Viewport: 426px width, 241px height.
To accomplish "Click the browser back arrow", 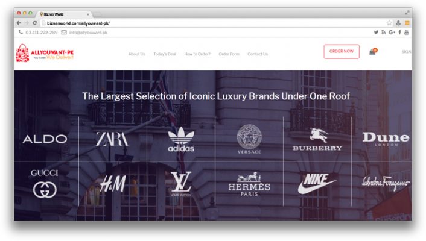I will (x=19, y=23).
